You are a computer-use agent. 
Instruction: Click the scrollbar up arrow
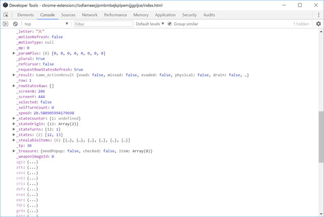pyautogui.click(x=321, y=31)
